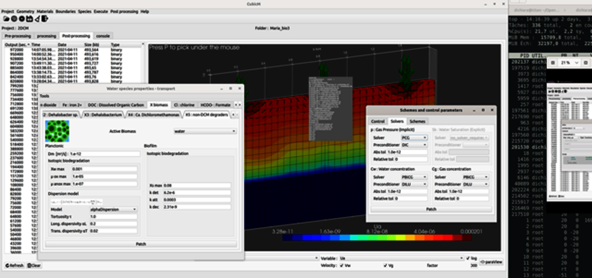
Task: Toggle the log scale checkbox
Action: click(x=468, y=258)
